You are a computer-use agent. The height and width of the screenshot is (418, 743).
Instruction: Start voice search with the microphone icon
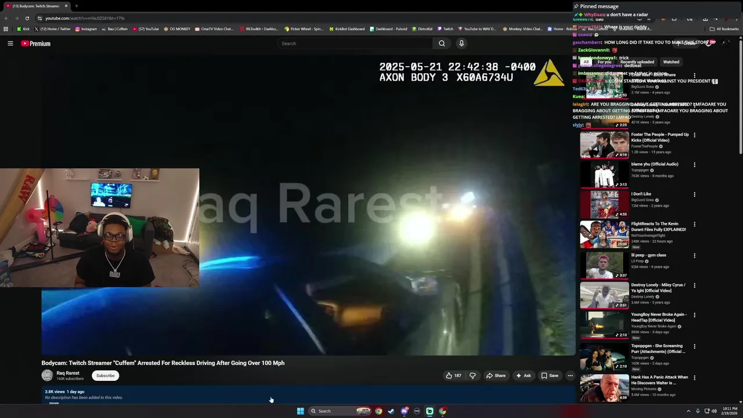pyautogui.click(x=461, y=44)
